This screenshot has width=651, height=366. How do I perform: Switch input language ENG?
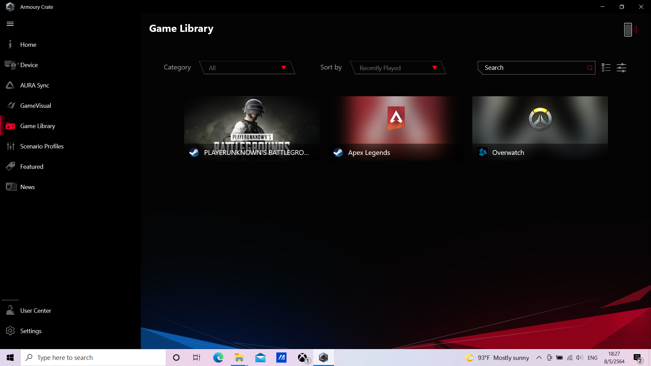click(592, 358)
